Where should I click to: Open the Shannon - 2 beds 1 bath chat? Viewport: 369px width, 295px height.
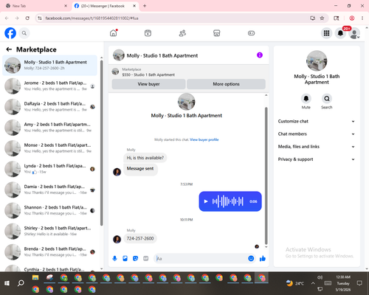tap(49, 210)
